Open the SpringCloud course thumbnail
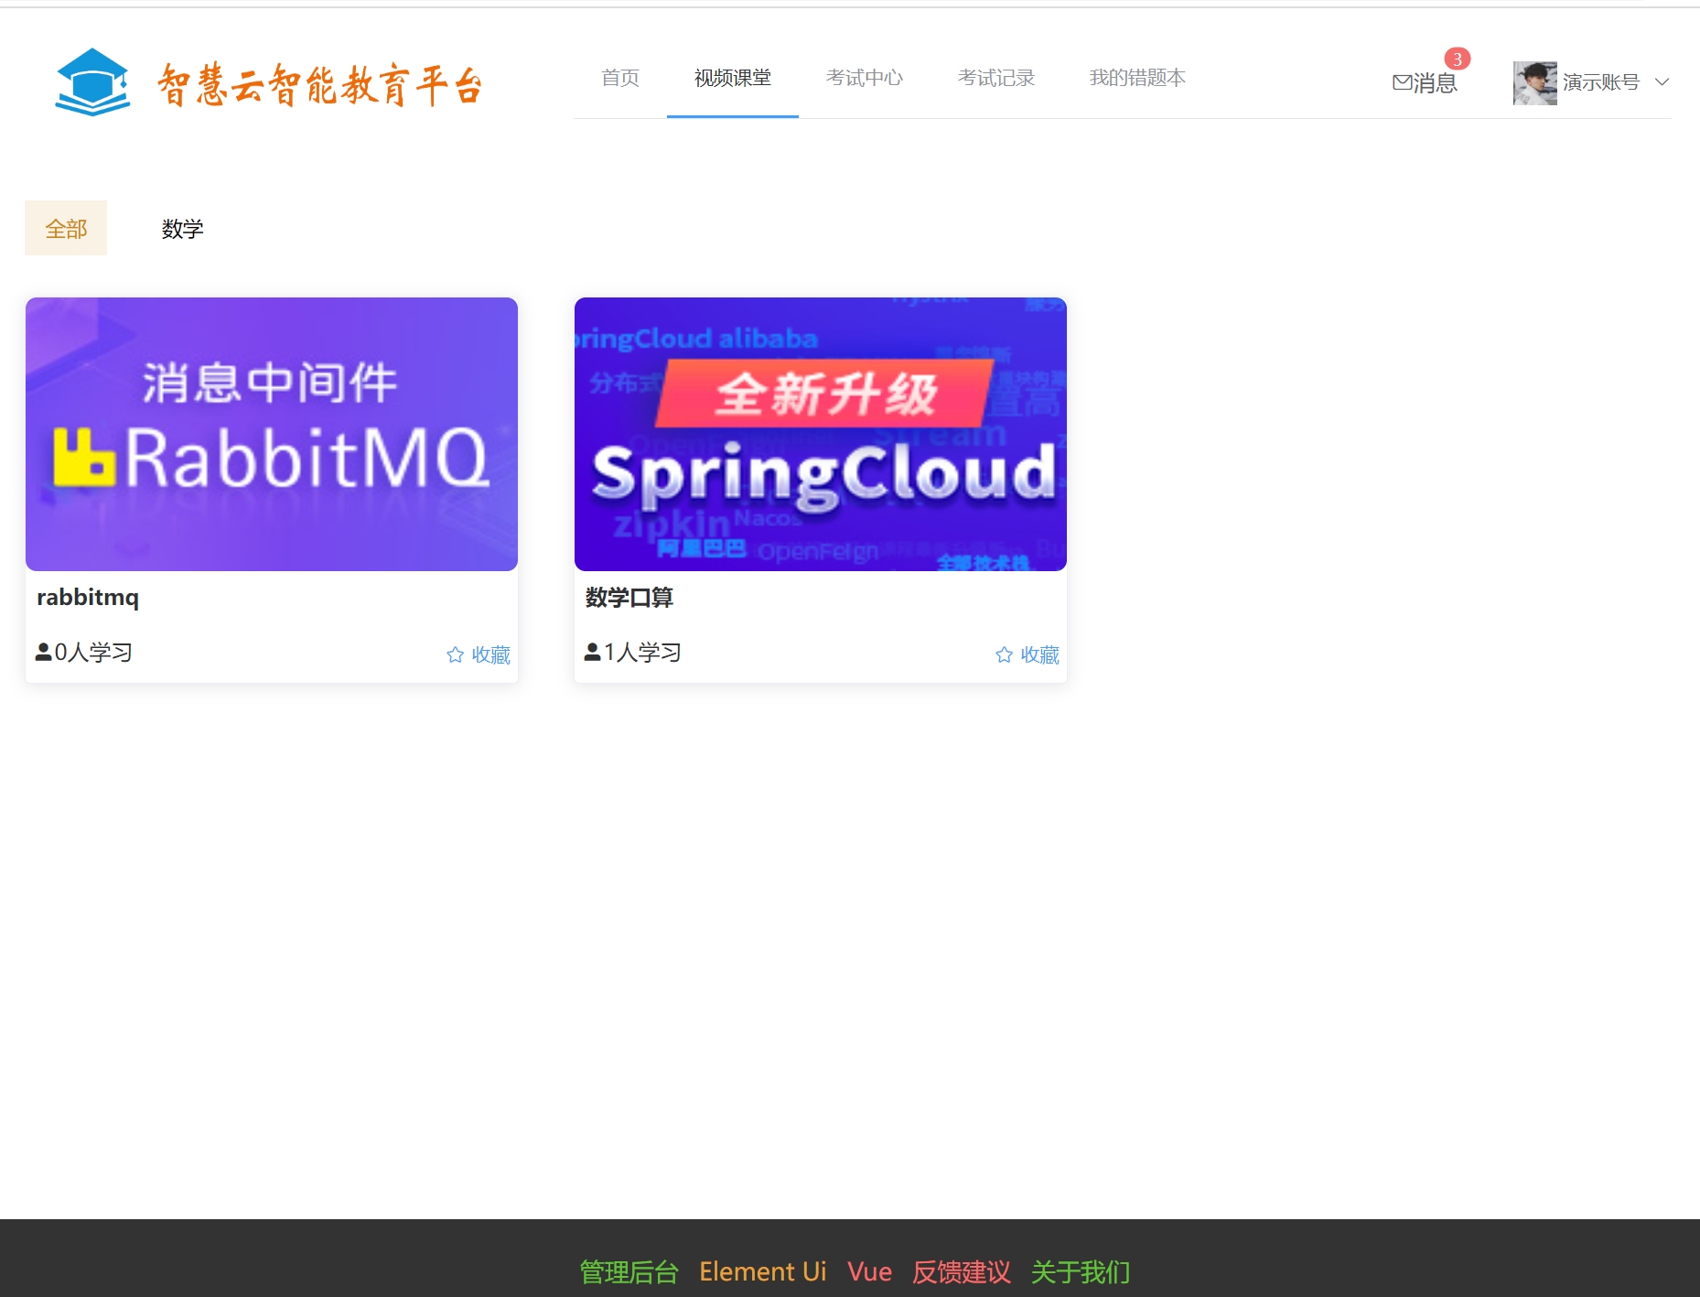Image resolution: width=1700 pixels, height=1297 pixels. click(x=821, y=434)
